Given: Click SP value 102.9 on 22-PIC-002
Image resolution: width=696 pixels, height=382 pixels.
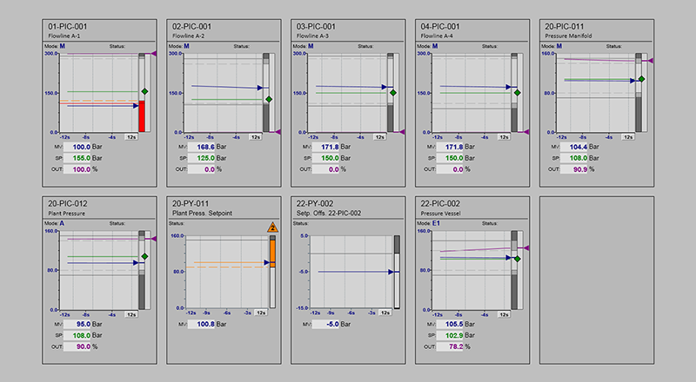Looking at the screenshot, I should click(450, 335).
